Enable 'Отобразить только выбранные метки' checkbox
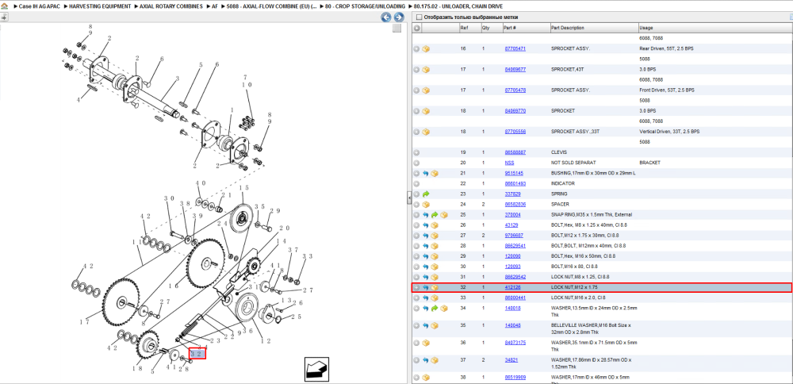The image size is (793, 384). pos(419,17)
